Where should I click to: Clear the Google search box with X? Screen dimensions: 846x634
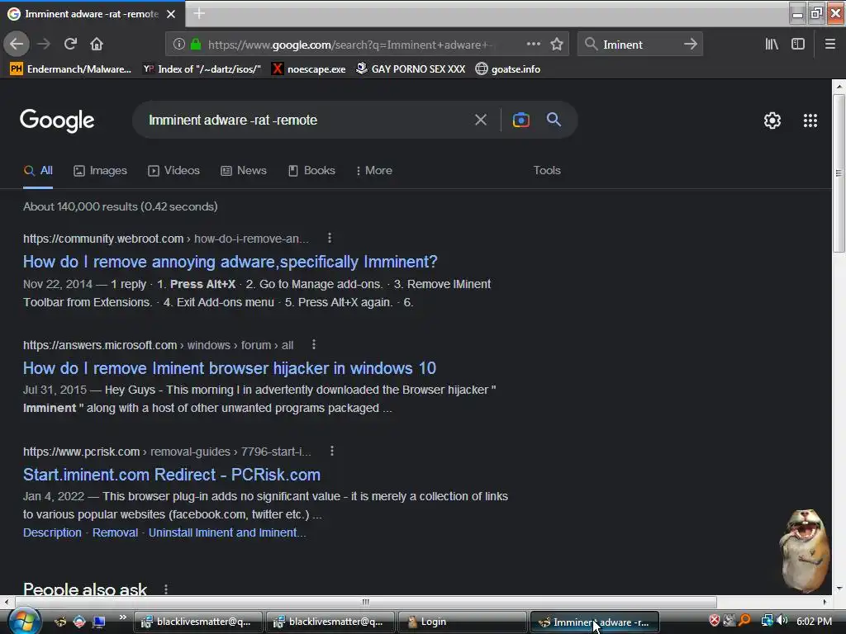480,120
